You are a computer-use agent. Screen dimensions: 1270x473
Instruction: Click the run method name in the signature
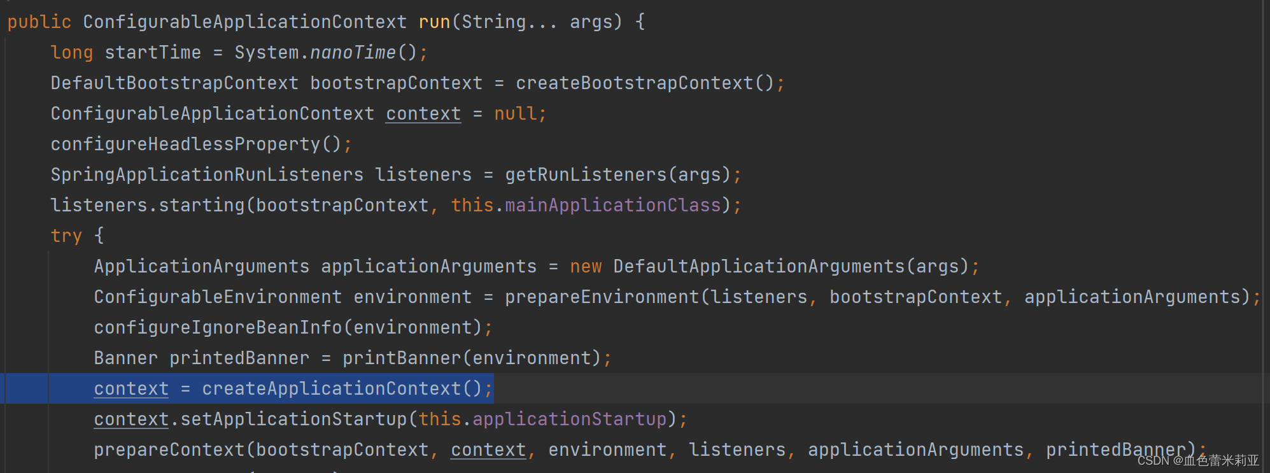click(x=434, y=22)
